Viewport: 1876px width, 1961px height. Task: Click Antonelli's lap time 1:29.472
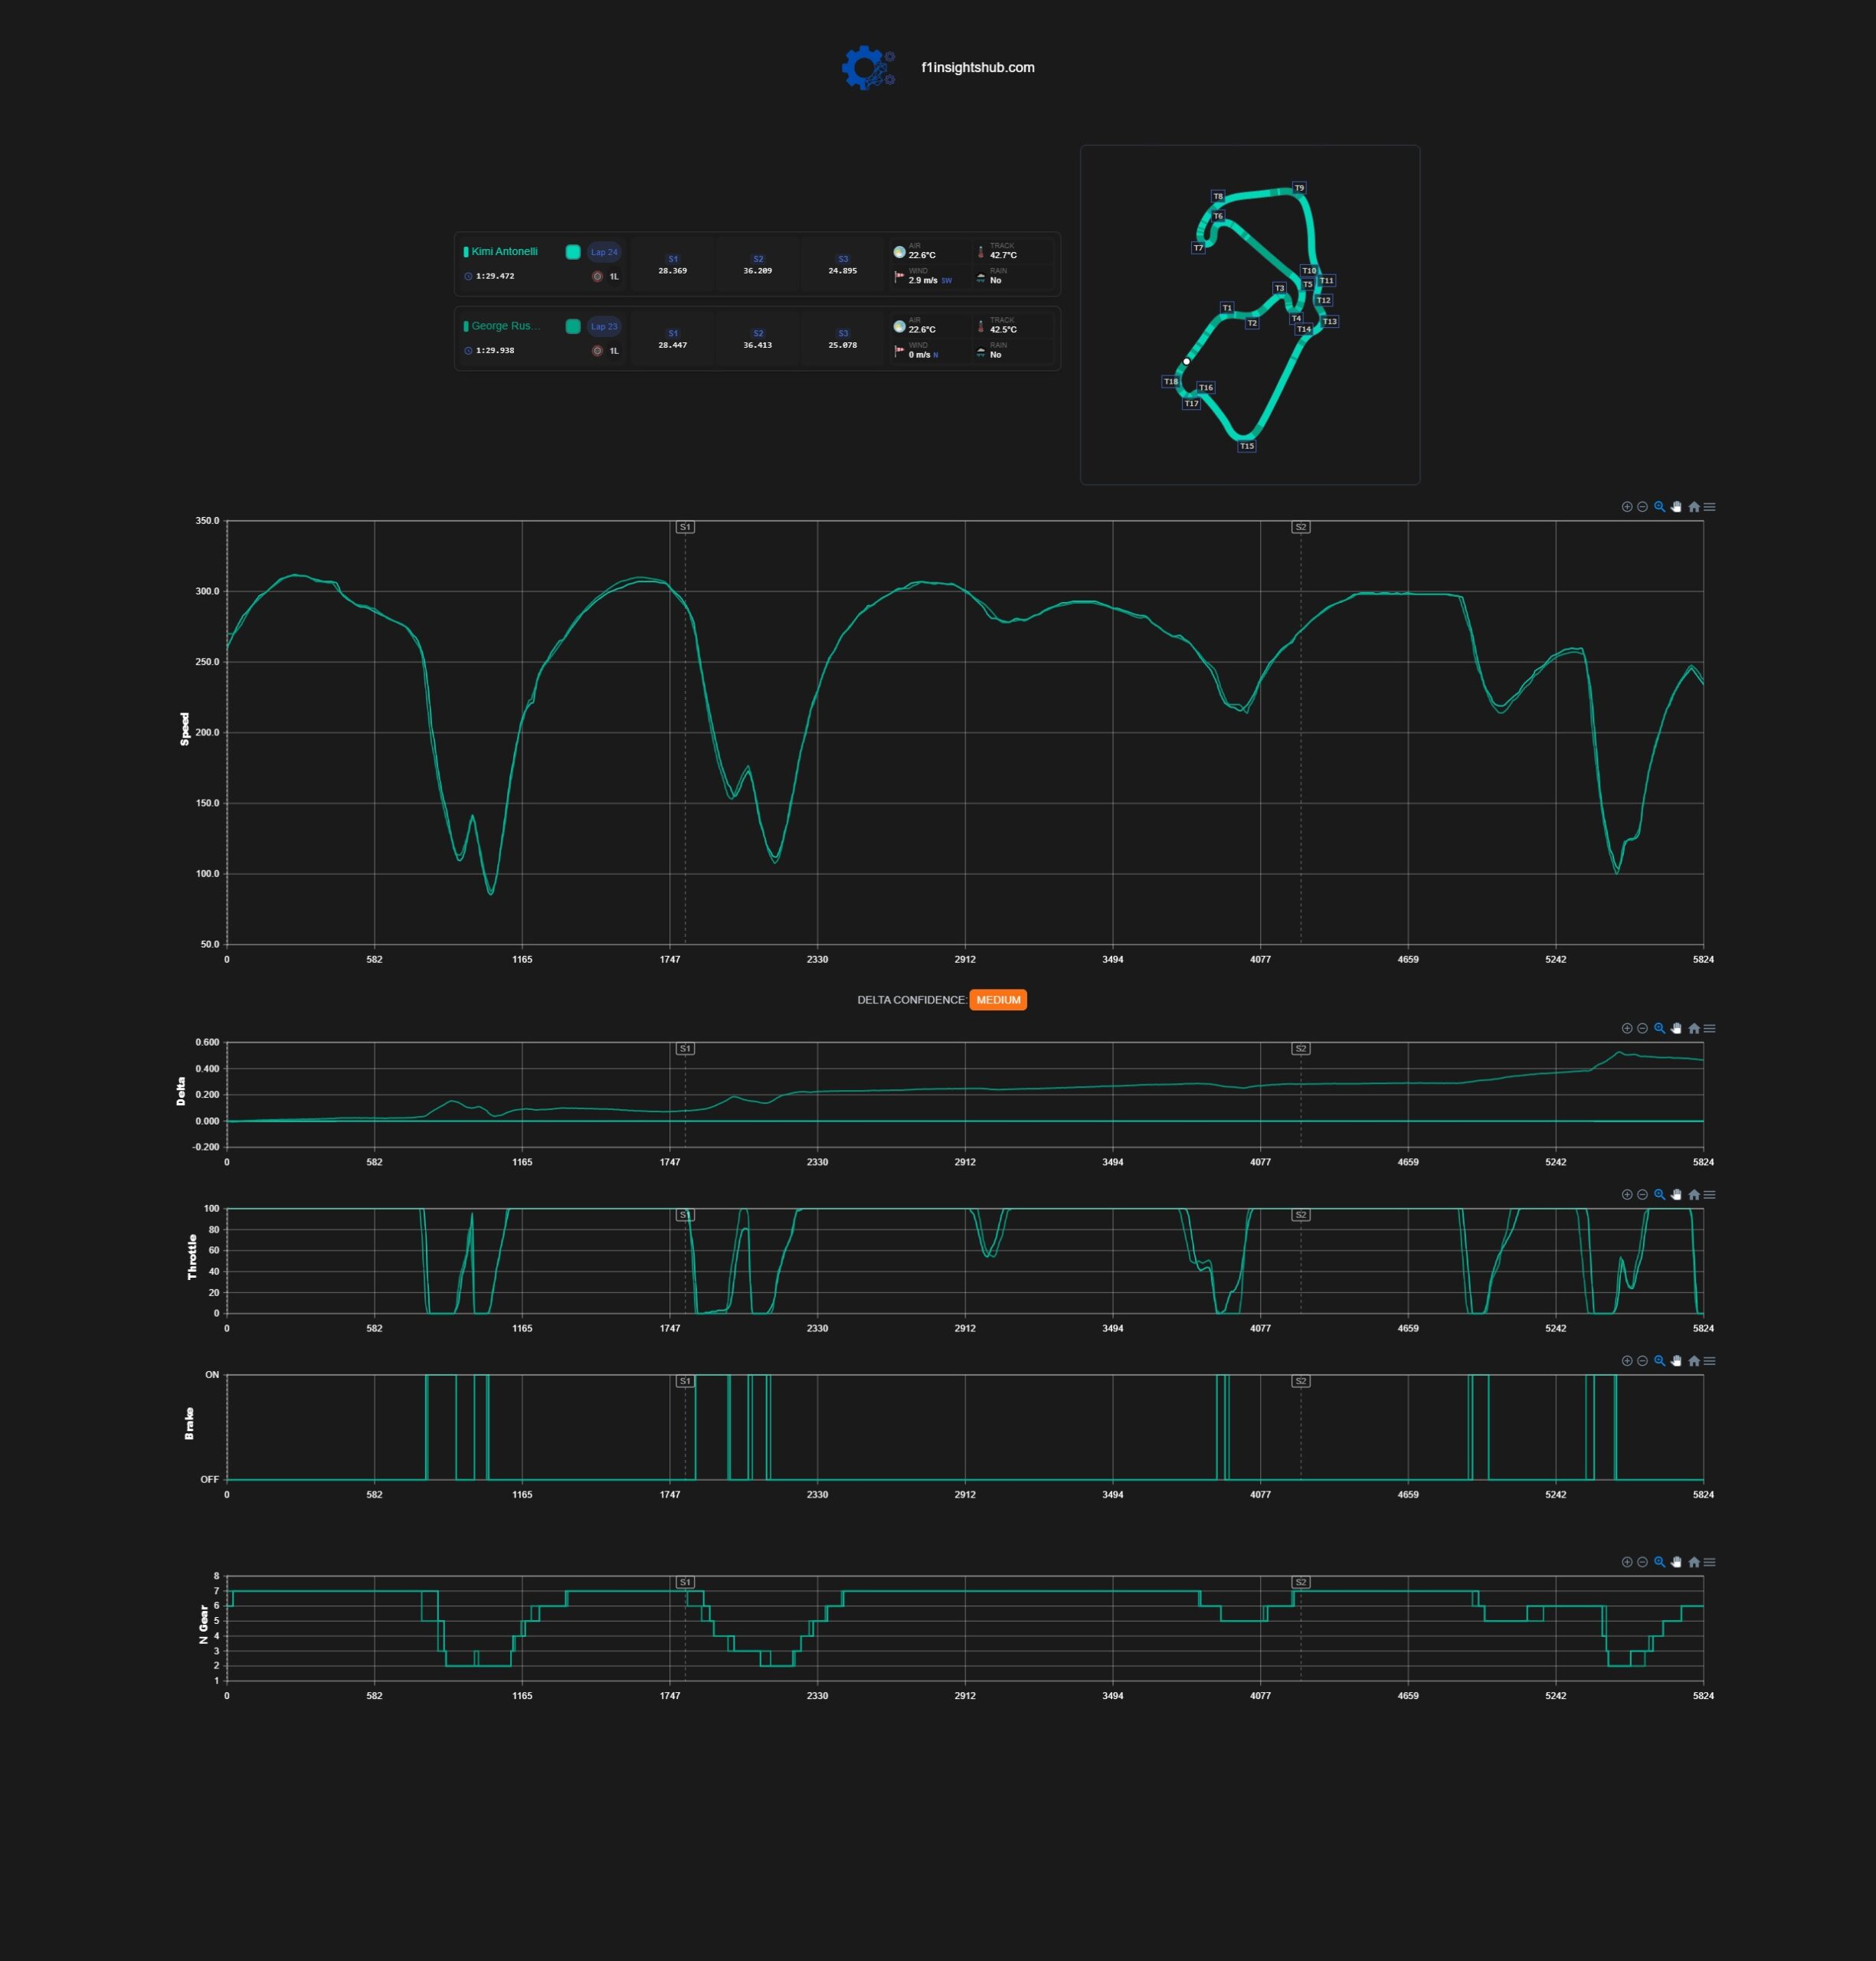click(495, 276)
